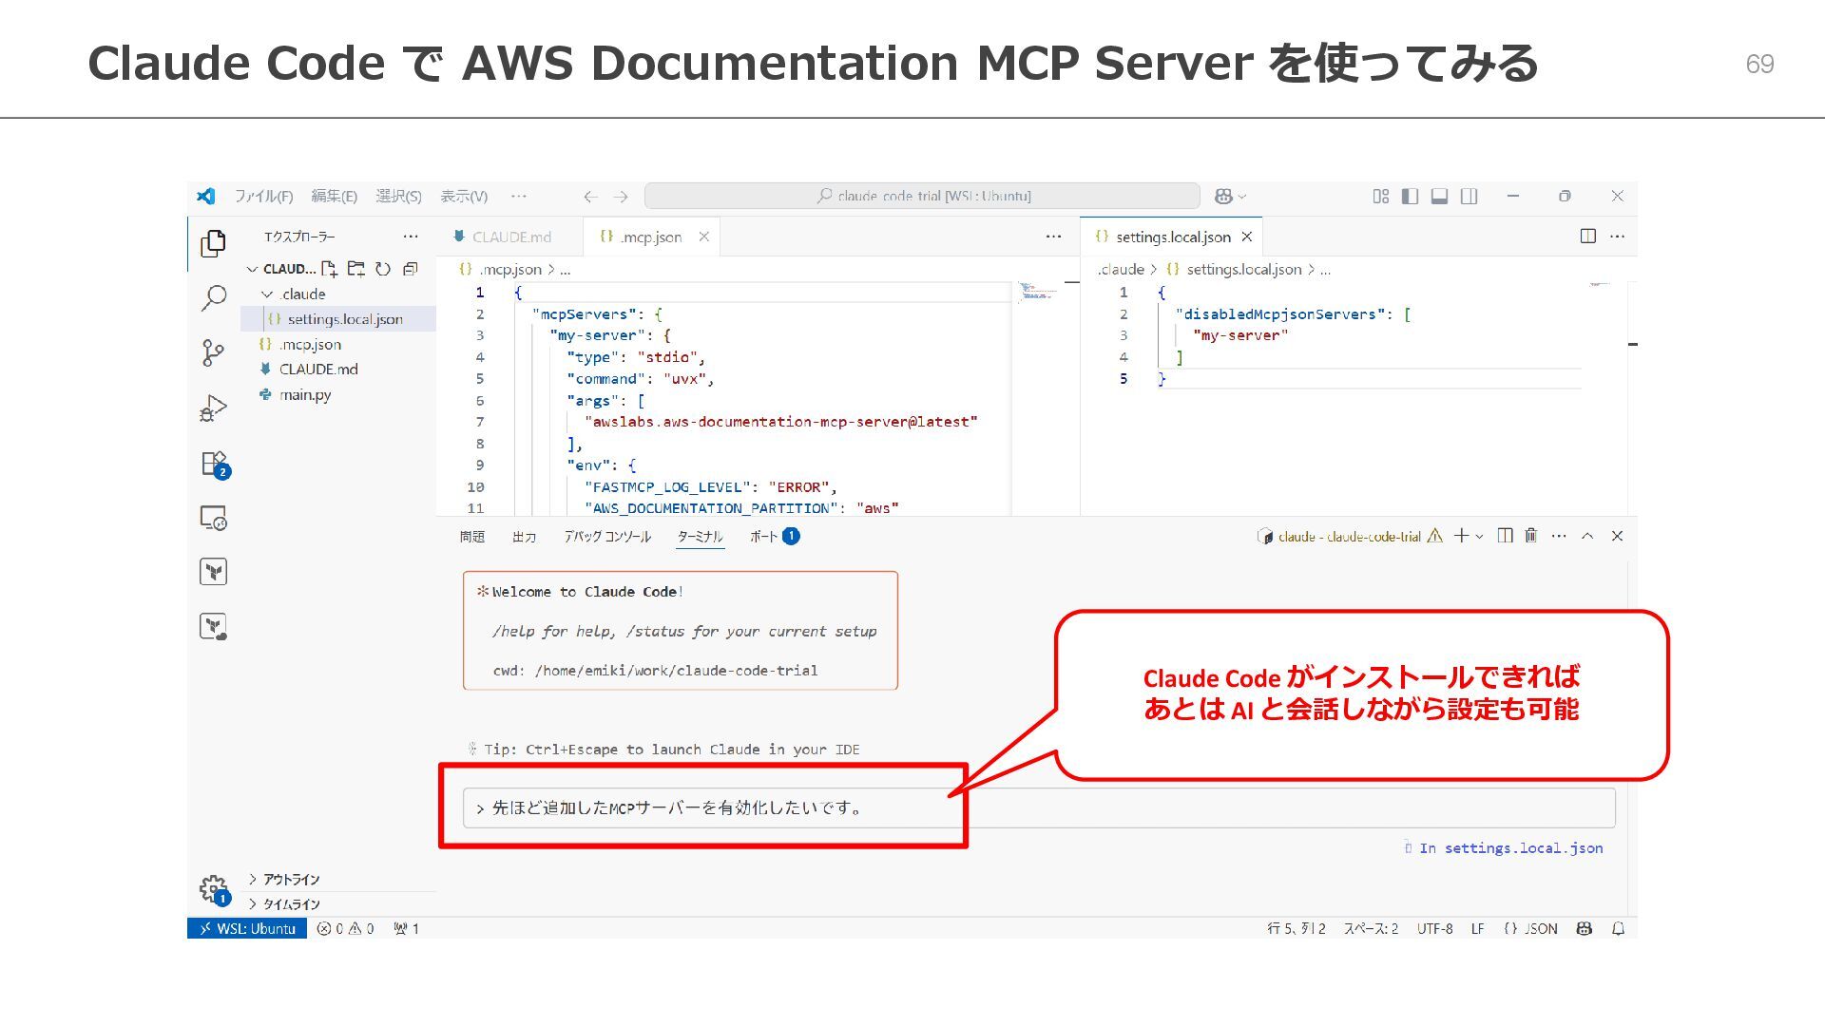This screenshot has width=1825, height=1026.
Task: Click the Claude Code prompt input box
Action: pyautogui.click(x=1039, y=807)
